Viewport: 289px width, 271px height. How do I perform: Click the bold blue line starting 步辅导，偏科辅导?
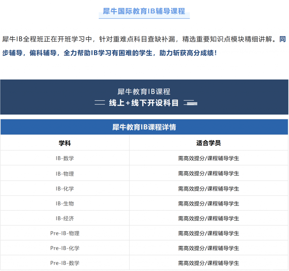point(110,53)
